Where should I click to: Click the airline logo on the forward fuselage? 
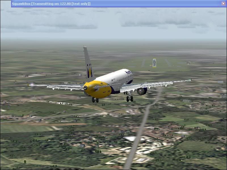(128, 72)
